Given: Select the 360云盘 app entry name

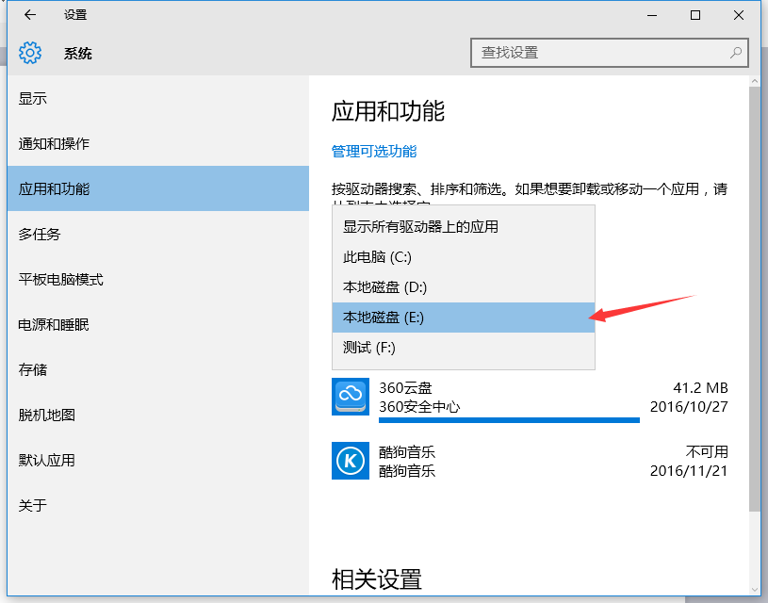Looking at the screenshot, I should (405, 388).
